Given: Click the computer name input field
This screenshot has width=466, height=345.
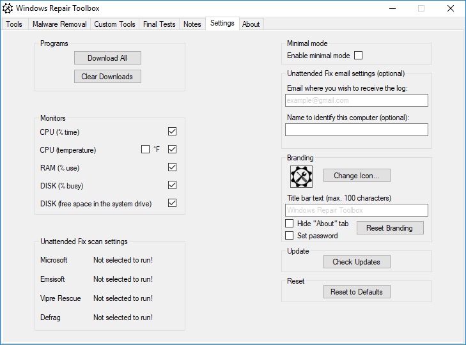Looking at the screenshot, I should click(357, 130).
